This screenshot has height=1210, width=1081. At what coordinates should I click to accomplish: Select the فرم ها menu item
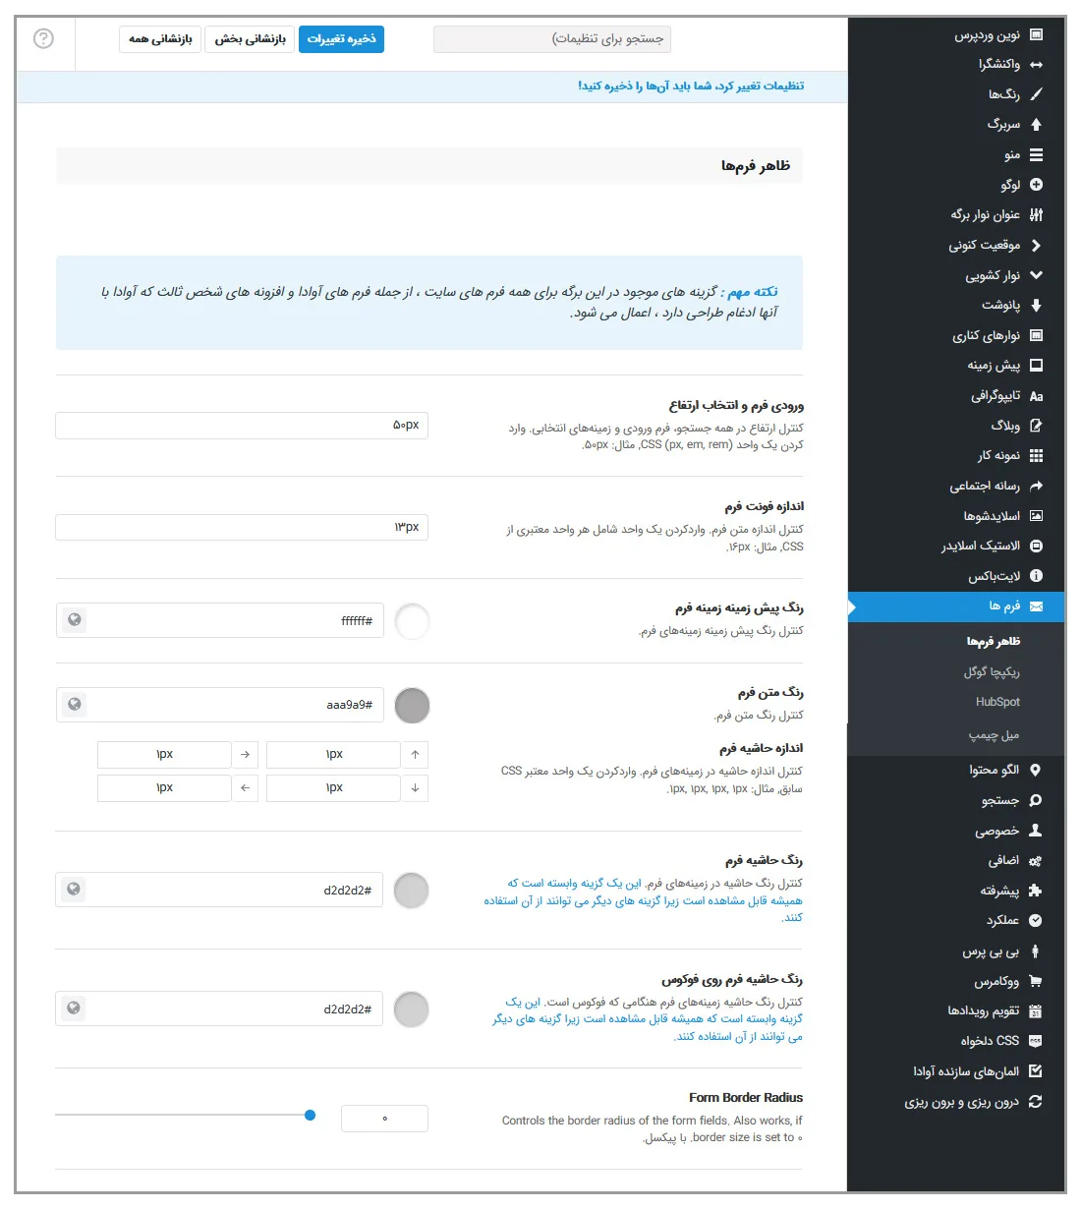click(956, 606)
